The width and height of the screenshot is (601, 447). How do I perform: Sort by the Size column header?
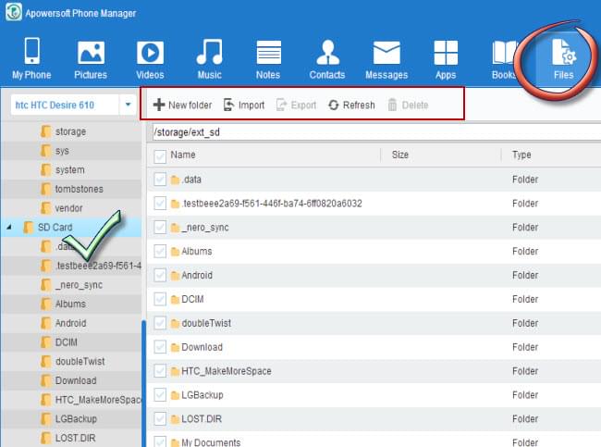[399, 155]
